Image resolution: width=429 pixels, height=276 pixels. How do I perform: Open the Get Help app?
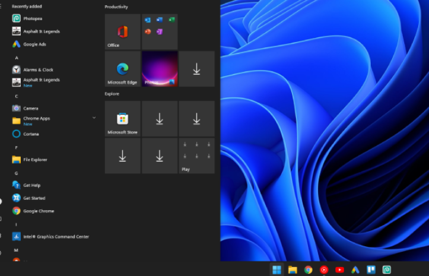[53, 185]
